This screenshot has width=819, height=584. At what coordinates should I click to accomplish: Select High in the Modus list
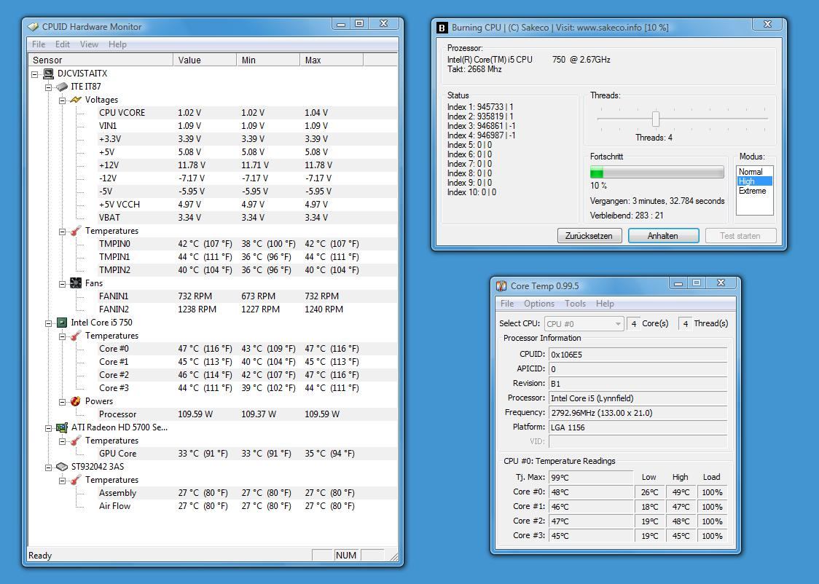[754, 181]
